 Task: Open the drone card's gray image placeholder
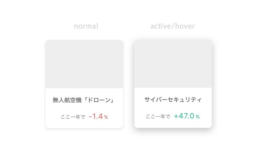(x=84, y=64)
